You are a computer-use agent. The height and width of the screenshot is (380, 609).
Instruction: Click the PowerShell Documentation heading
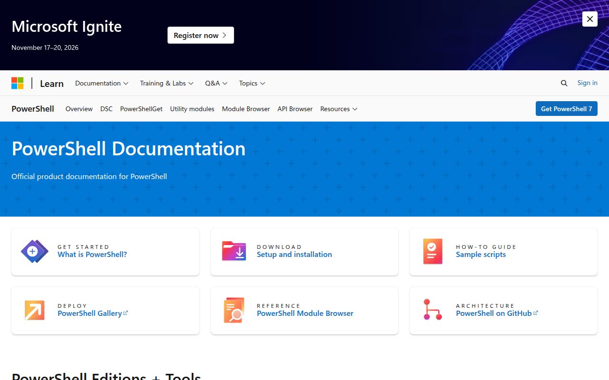(128, 149)
